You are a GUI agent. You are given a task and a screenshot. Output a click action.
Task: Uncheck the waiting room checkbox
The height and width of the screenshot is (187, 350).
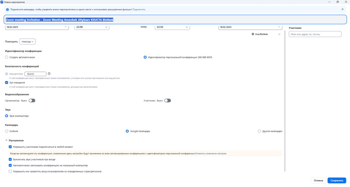7,83
